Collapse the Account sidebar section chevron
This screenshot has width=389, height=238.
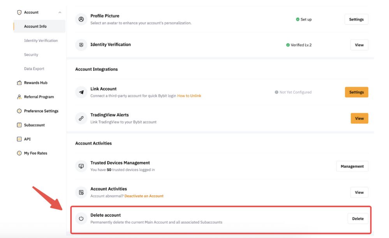(x=60, y=12)
